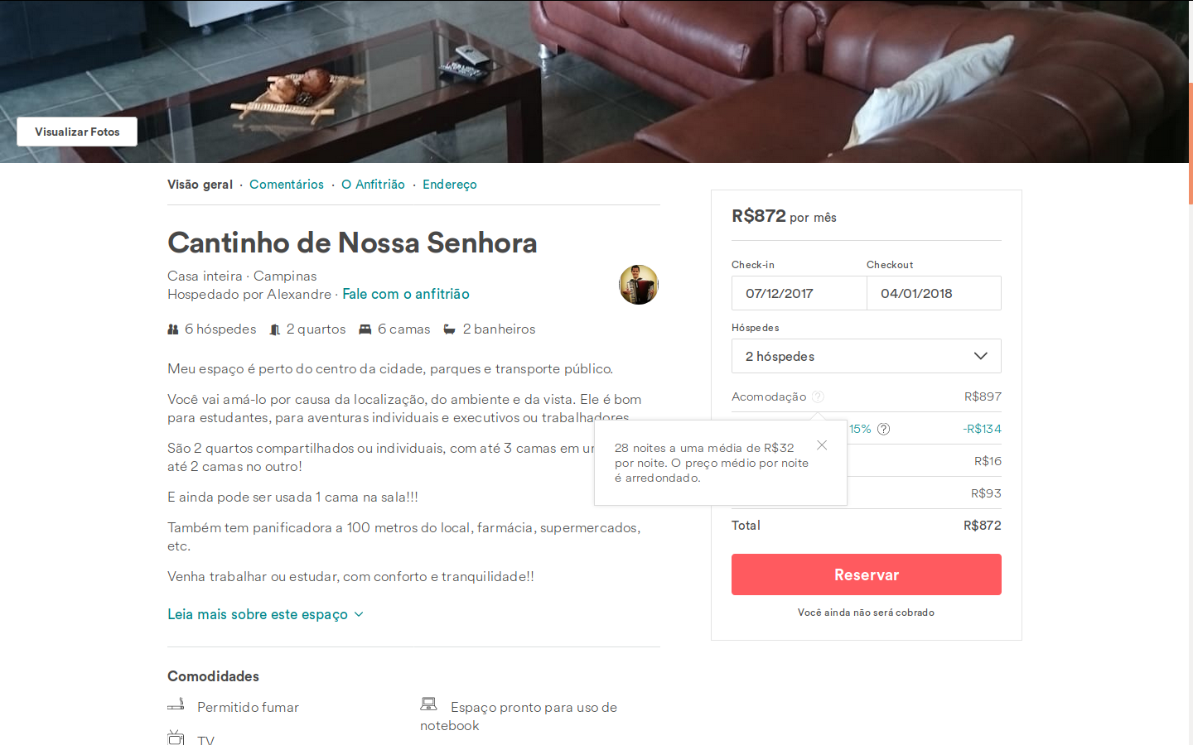Select the Checkout date field
The image size is (1193, 745).
click(x=934, y=293)
